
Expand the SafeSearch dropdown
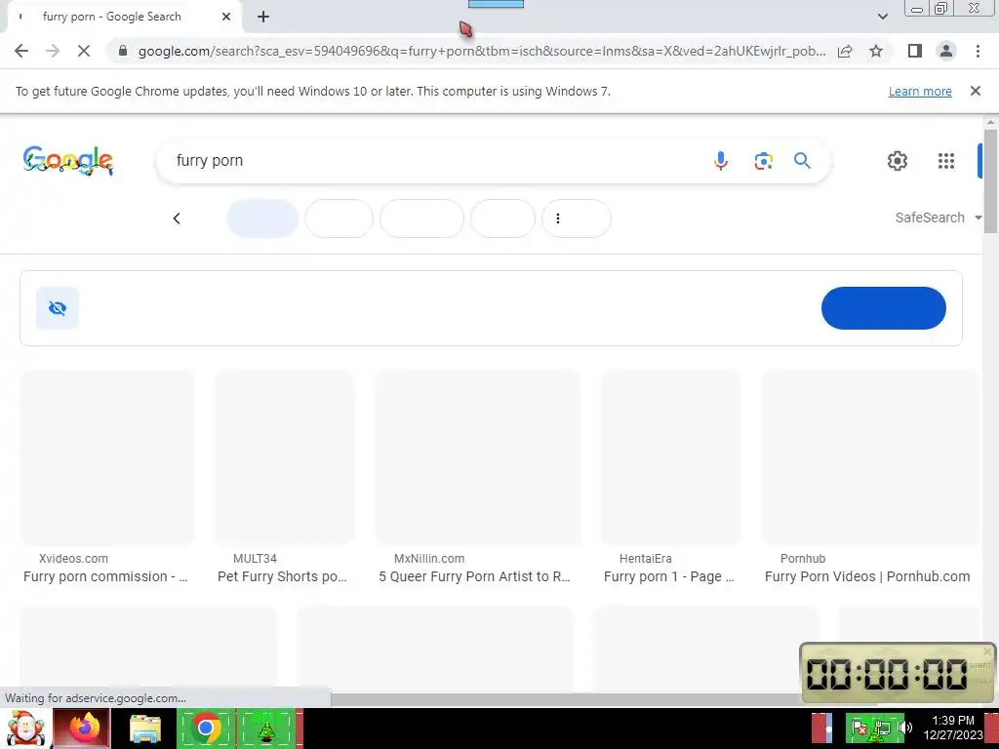click(x=938, y=217)
